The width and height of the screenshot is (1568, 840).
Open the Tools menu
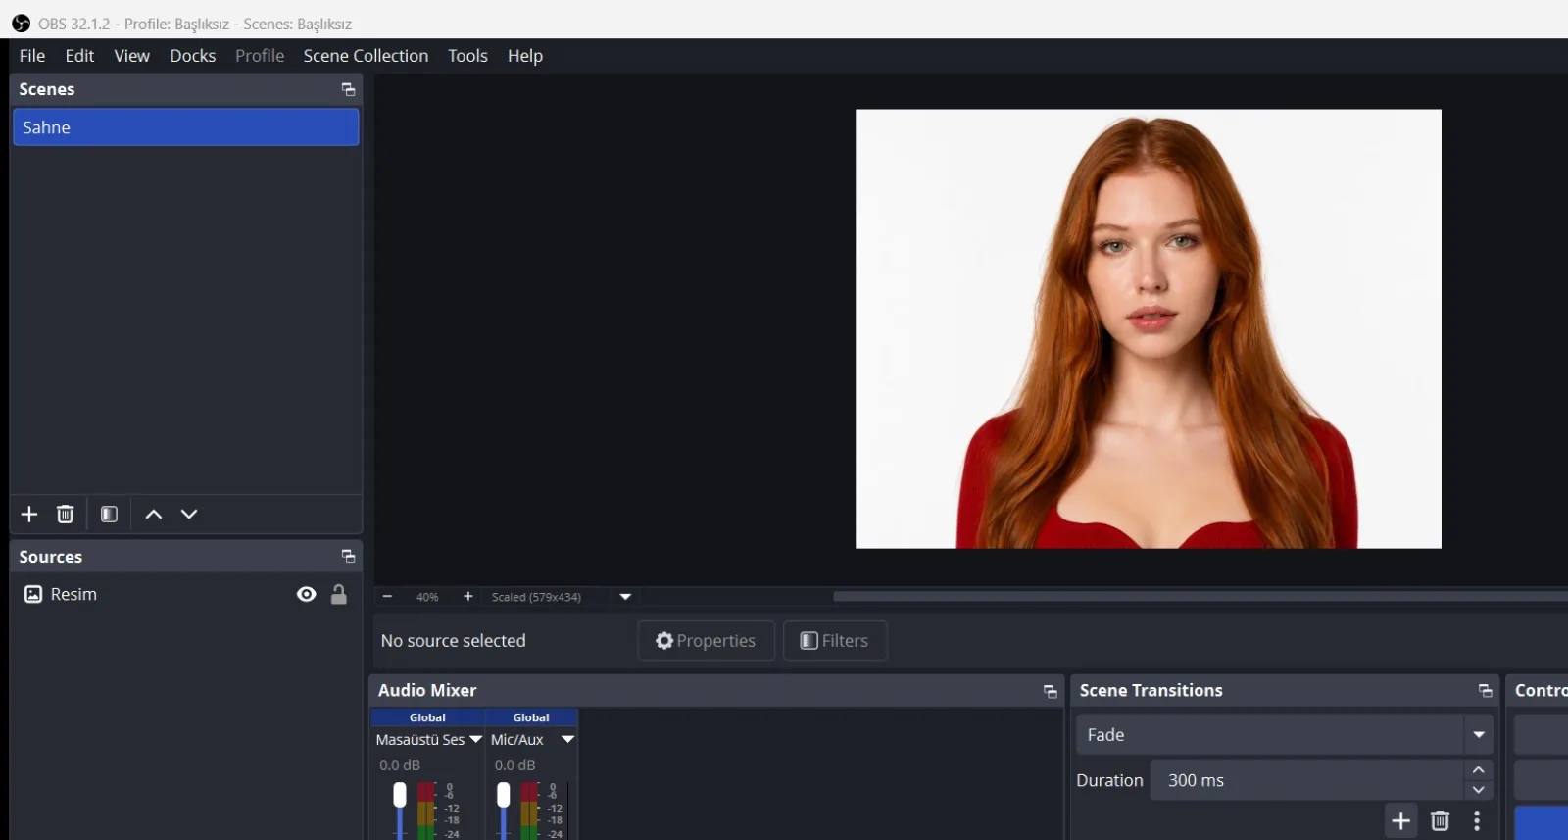pos(467,56)
